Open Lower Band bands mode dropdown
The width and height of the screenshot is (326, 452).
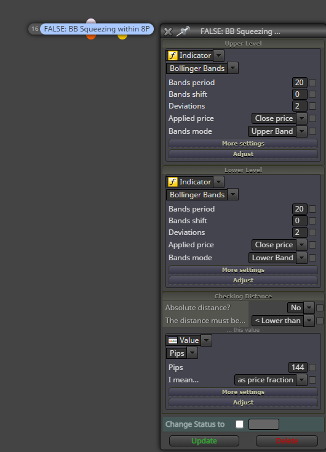301,258
